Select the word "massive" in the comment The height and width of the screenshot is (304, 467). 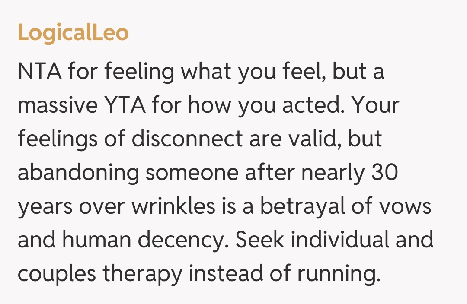(x=56, y=106)
